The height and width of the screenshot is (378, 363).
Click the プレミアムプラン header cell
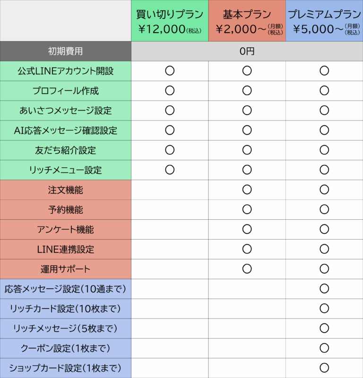coord(324,21)
